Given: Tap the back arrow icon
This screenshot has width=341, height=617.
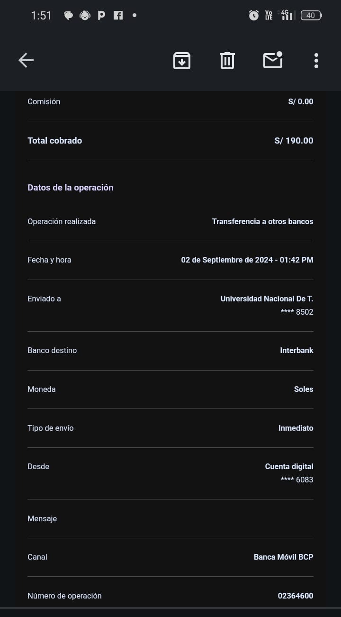Looking at the screenshot, I should pyautogui.click(x=26, y=60).
